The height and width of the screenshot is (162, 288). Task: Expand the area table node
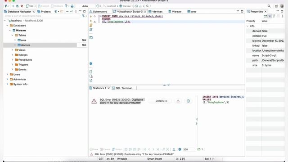pyautogui.click(x=15, y=40)
